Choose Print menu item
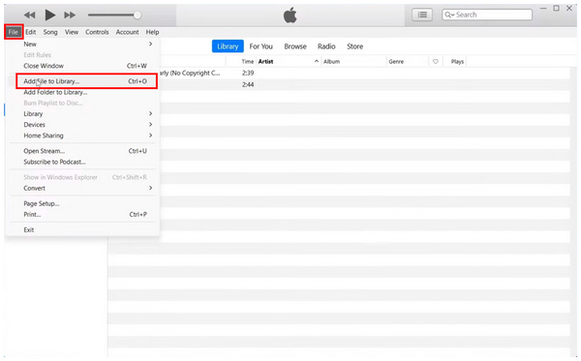Viewport: 581px width, 361px height. pyautogui.click(x=82, y=215)
